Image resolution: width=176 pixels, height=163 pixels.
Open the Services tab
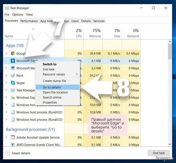pos(99,21)
